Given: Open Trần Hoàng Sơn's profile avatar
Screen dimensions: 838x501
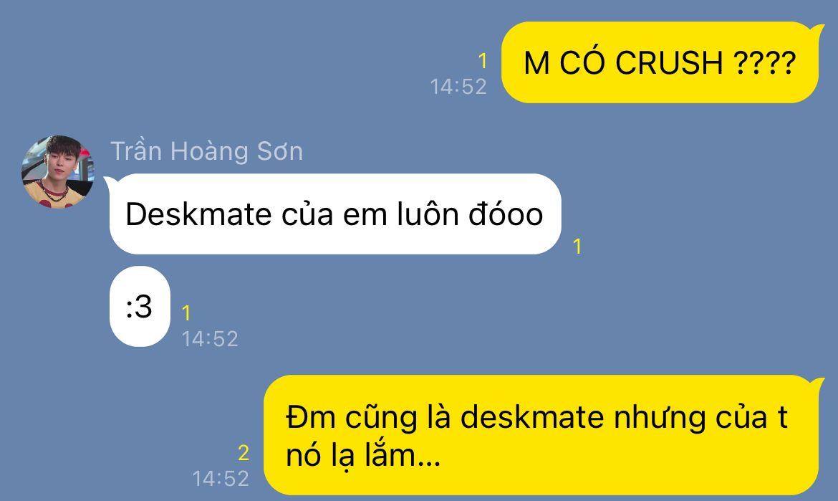Looking at the screenshot, I should tap(58, 171).
